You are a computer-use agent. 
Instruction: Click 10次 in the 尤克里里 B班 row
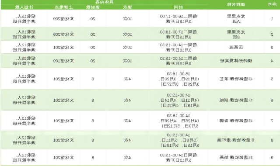pyautogui.click(x=127, y=35)
